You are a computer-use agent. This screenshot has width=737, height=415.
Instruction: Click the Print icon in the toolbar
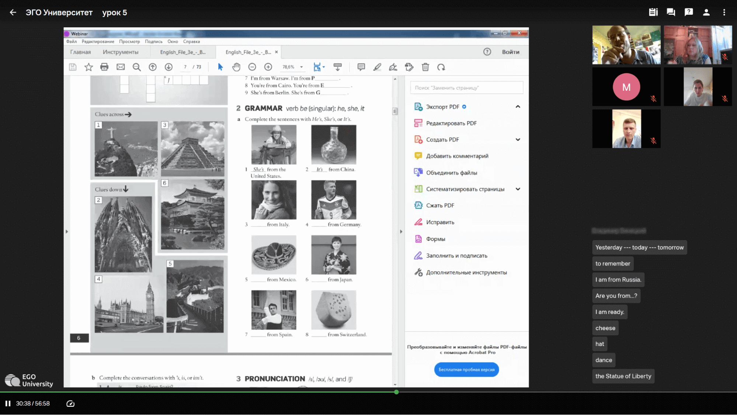104,67
